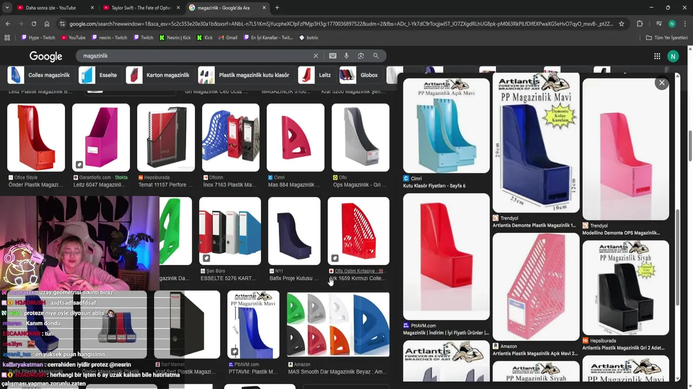Open the Amazon pink mesh magazinlik image
The width and height of the screenshot is (693, 389).
[x=536, y=286]
